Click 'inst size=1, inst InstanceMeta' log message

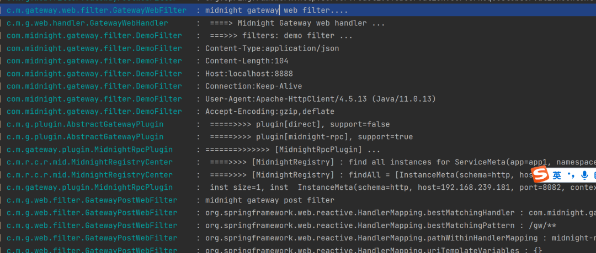(x=403, y=188)
